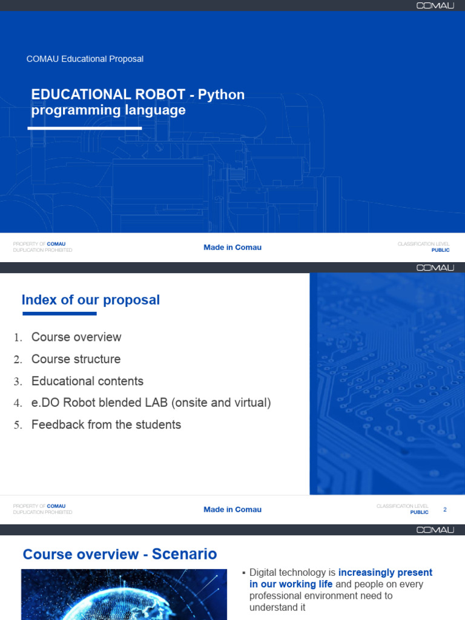Click 'Made in Comau' on the title slide footer
Screen dimensions: 465x620
coord(232,247)
